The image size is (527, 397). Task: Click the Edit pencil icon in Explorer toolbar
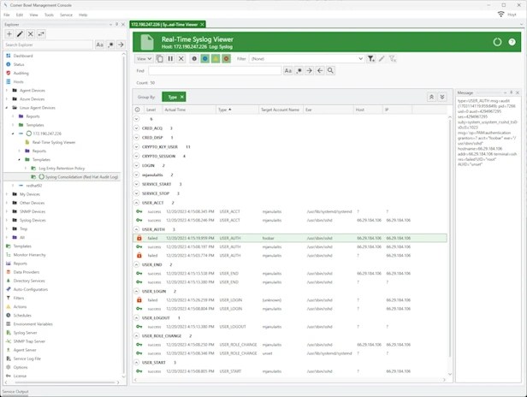[20, 34]
